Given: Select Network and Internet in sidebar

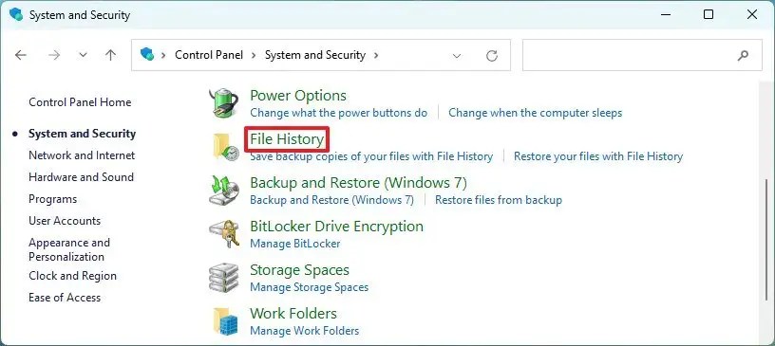Looking at the screenshot, I should coord(82,155).
